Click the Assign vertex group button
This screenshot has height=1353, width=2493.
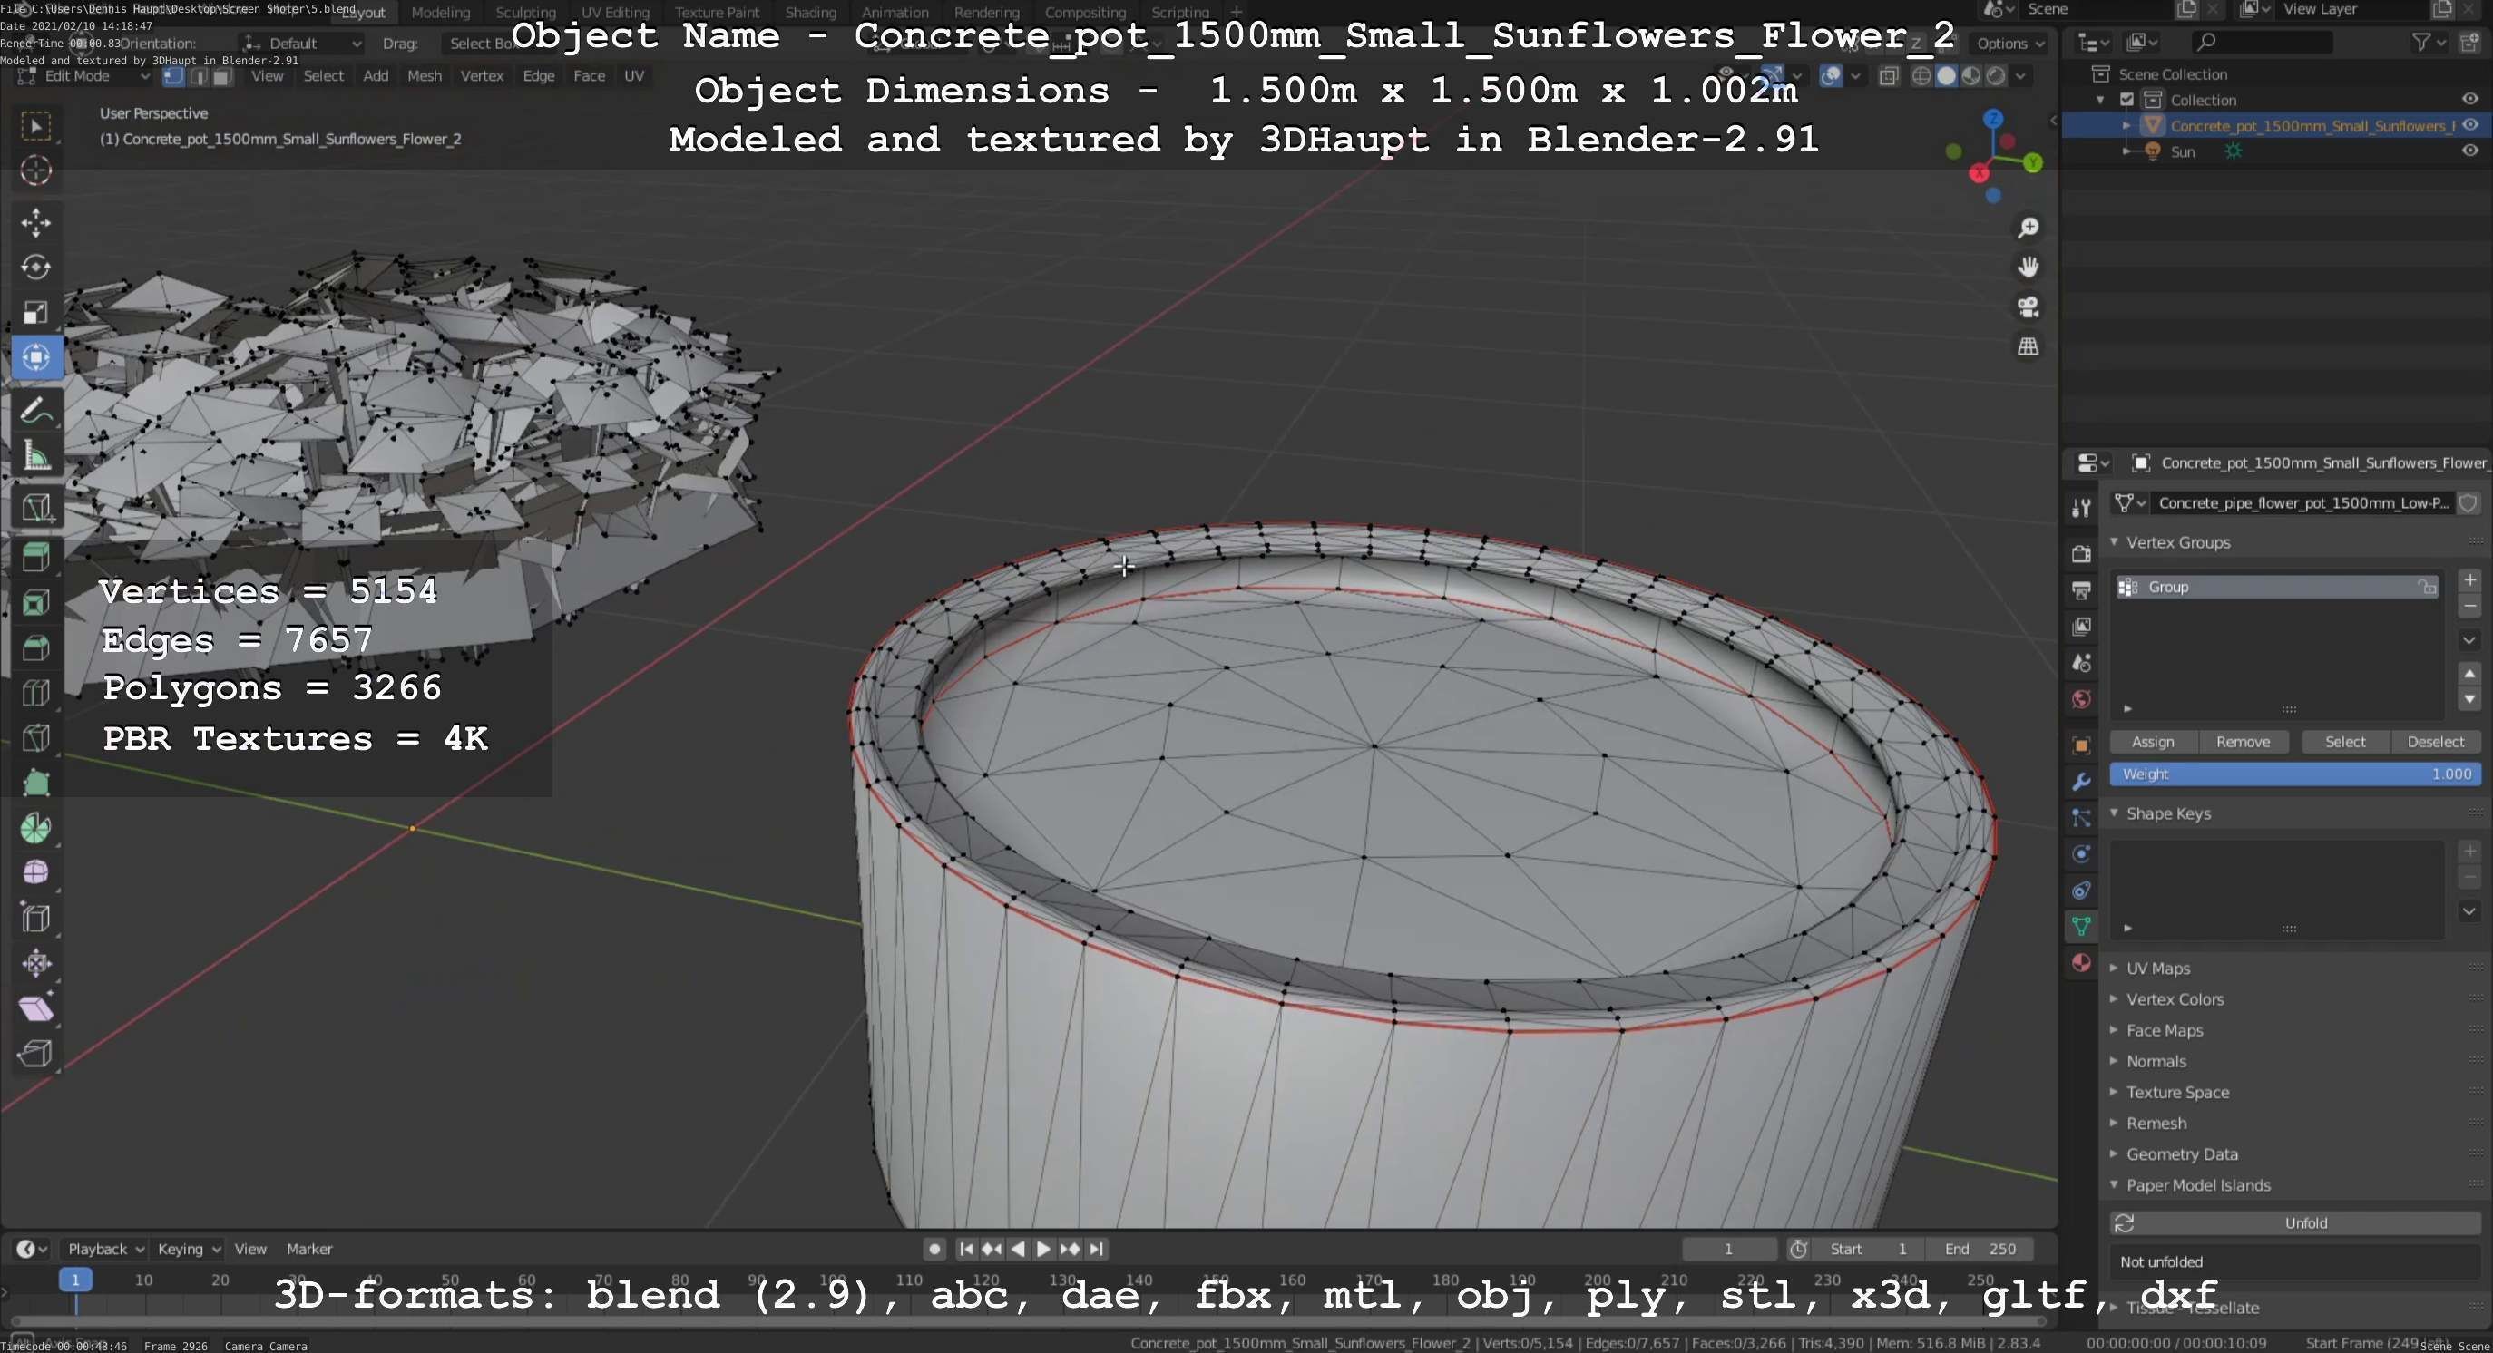2152,742
